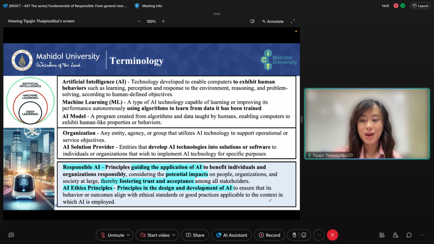
Task: Open closed captions at bottom left
Action: click(x=11, y=235)
